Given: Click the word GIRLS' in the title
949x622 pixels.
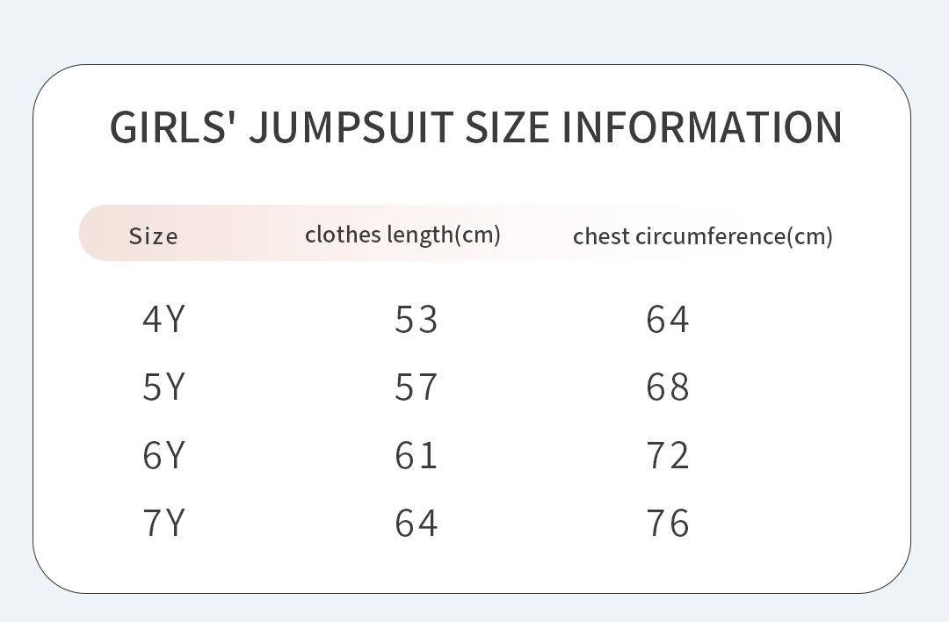Looking at the screenshot, I should click(173, 127).
